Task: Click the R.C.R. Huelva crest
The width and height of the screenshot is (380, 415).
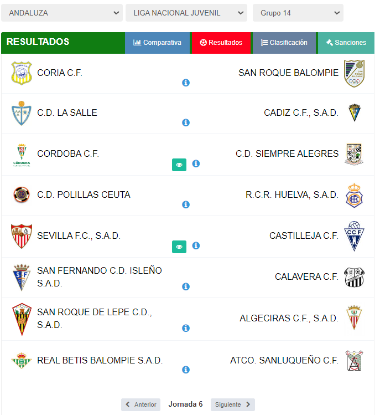Action: click(x=354, y=196)
